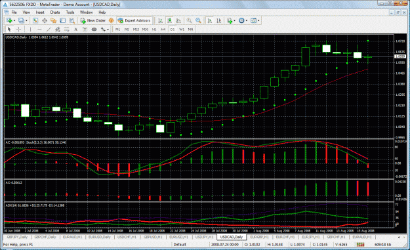Select the Text Label 'T' tool
The width and height of the screenshot is (410, 250).
click(x=85, y=30)
